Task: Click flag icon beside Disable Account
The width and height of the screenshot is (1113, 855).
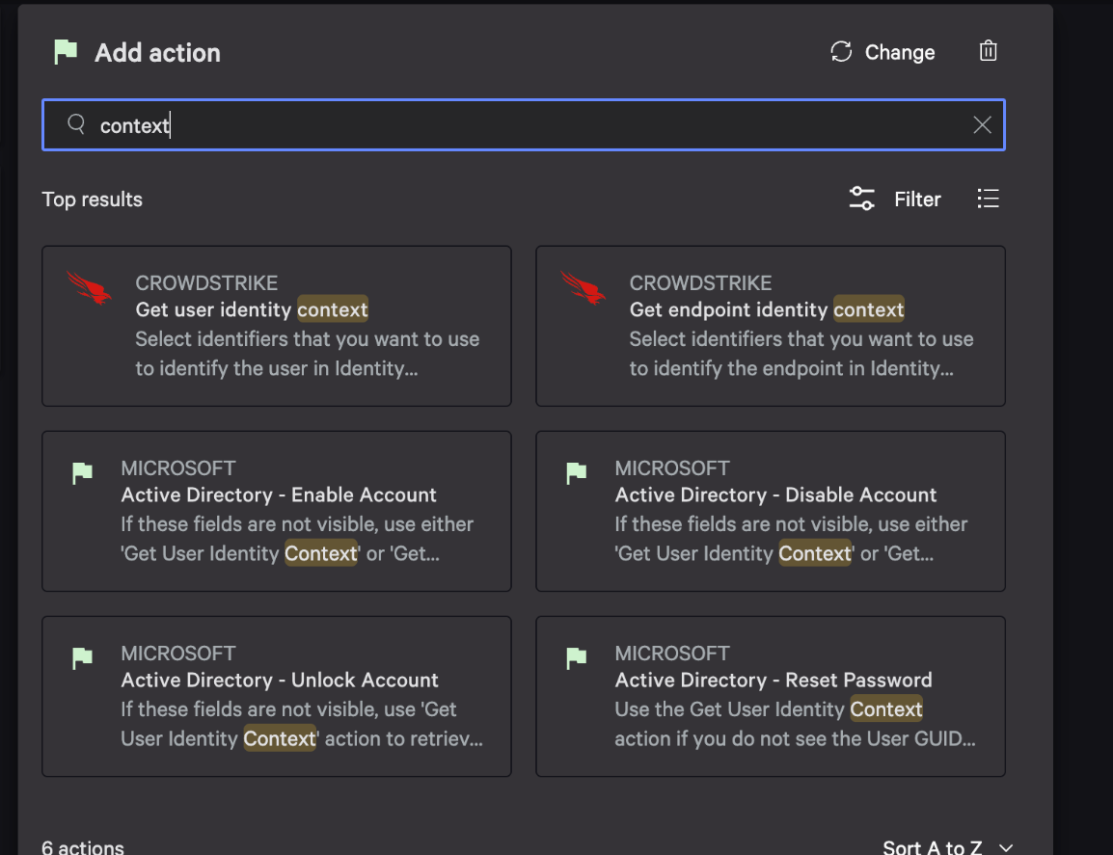Action: pyautogui.click(x=577, y=472)
